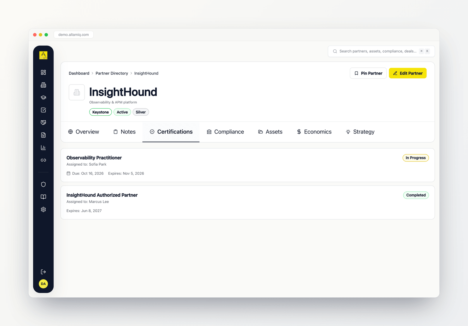This screenshot has height=326, width=468.
Task: Click the calendar icon beside the due date
Action: tap(68, 174)
